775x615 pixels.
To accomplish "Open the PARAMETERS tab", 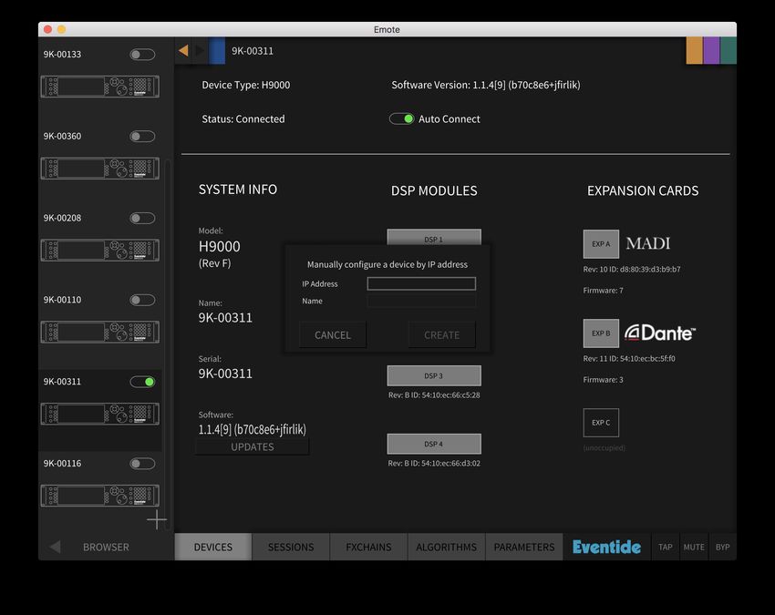I will [x=524, y=547].
